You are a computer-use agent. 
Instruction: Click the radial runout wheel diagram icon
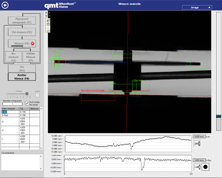click(x=198, y=167)
